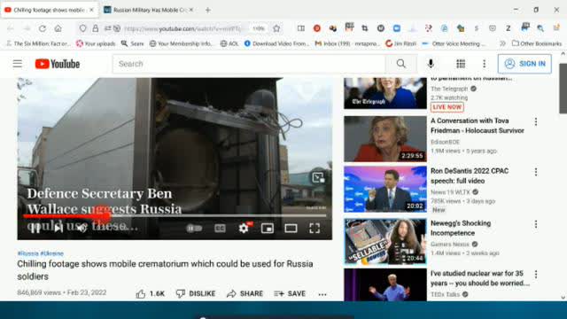The height and width of the screenshot is (319, 567).
Task: Open the YouTube apps grid
Action: click(x=461, y=64)
